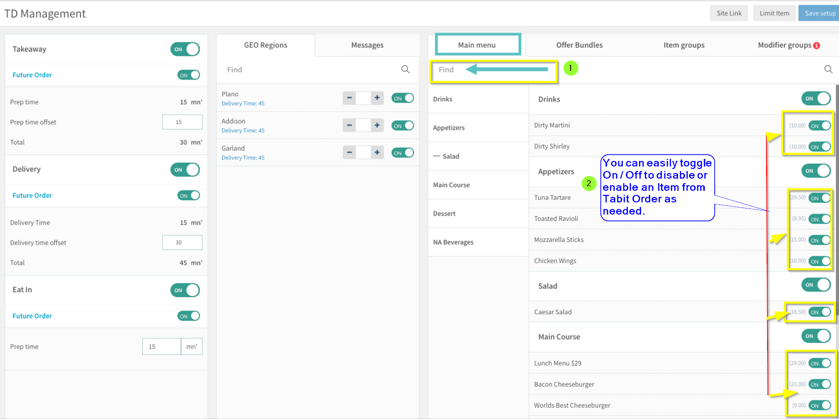This screenshot has width=839, height=419.
Task: Click the Delivery time offset input field
Action: tap(182, 242)
